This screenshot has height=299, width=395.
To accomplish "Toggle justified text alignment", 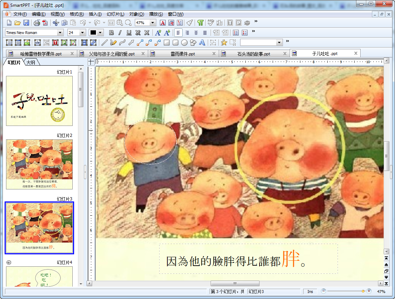I will click(205, 33).
